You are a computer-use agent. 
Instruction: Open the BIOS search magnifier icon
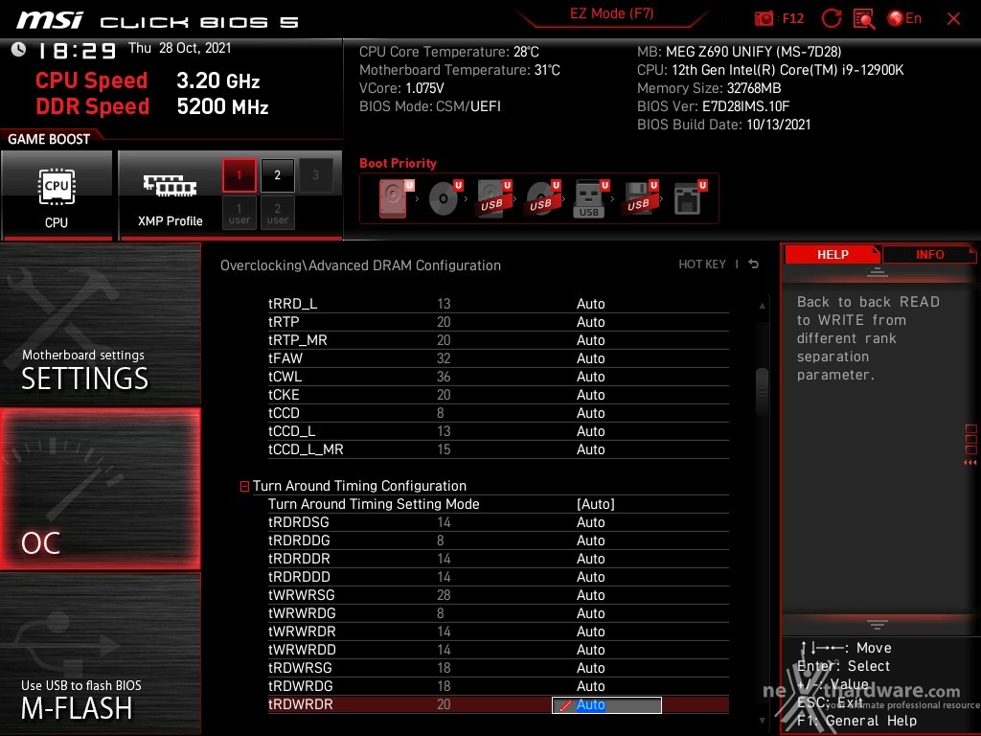tap(864, 18)
